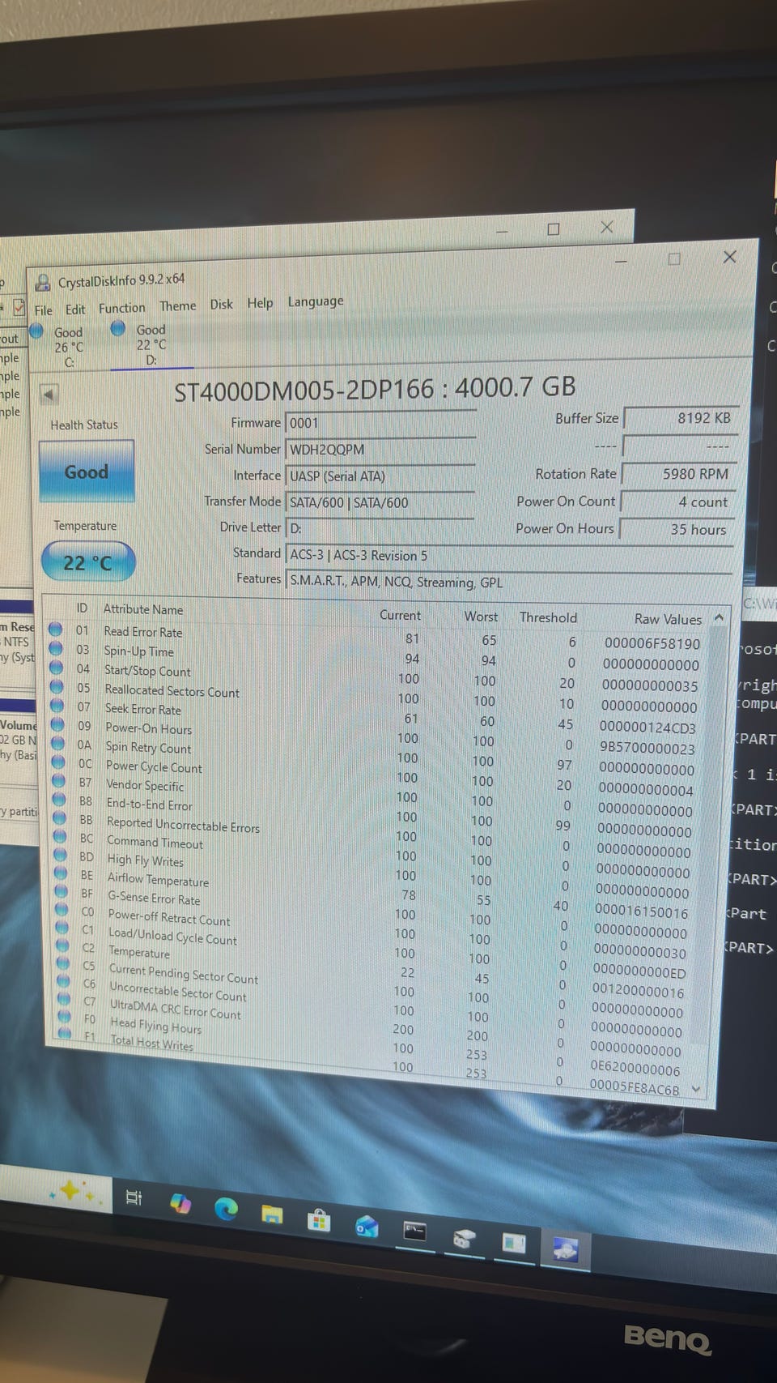This screenshot has height=1383, width=777.
Task: Open the Function menu
Action: (x=121, y=308)
